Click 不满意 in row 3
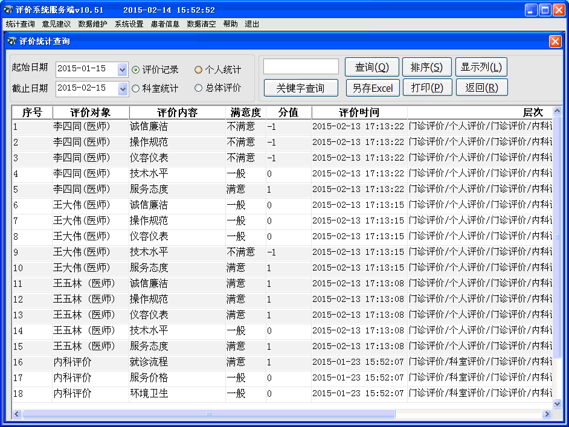 pyautogui.click(x=240, y=158)
